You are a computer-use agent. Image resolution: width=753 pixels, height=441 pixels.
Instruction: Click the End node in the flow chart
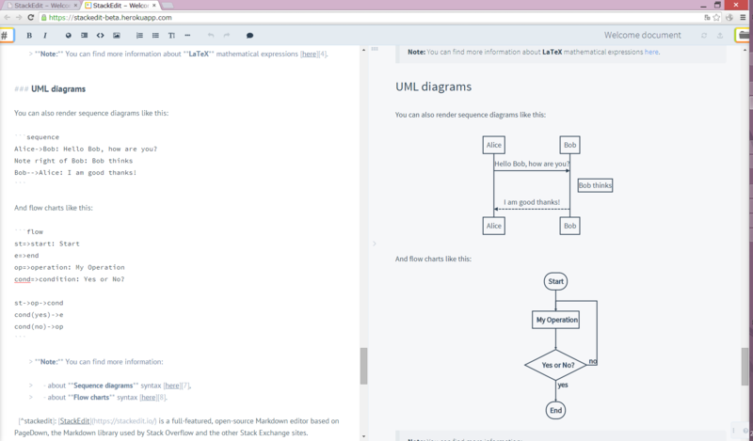(x=555, y=410)
